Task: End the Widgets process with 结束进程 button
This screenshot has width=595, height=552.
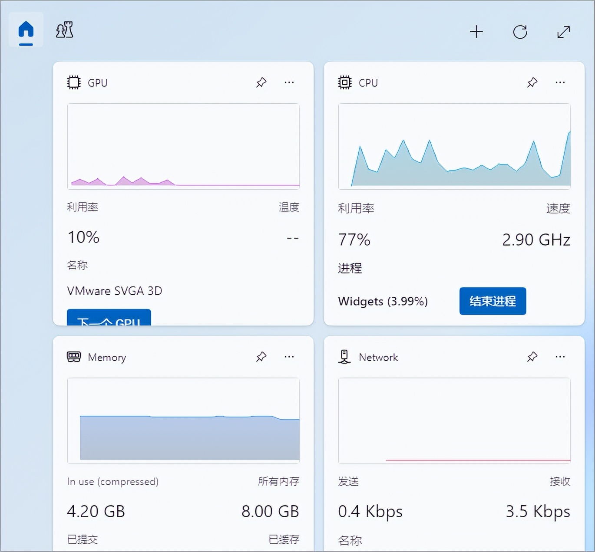Action: pyautogui.click(x=493, y=301)
